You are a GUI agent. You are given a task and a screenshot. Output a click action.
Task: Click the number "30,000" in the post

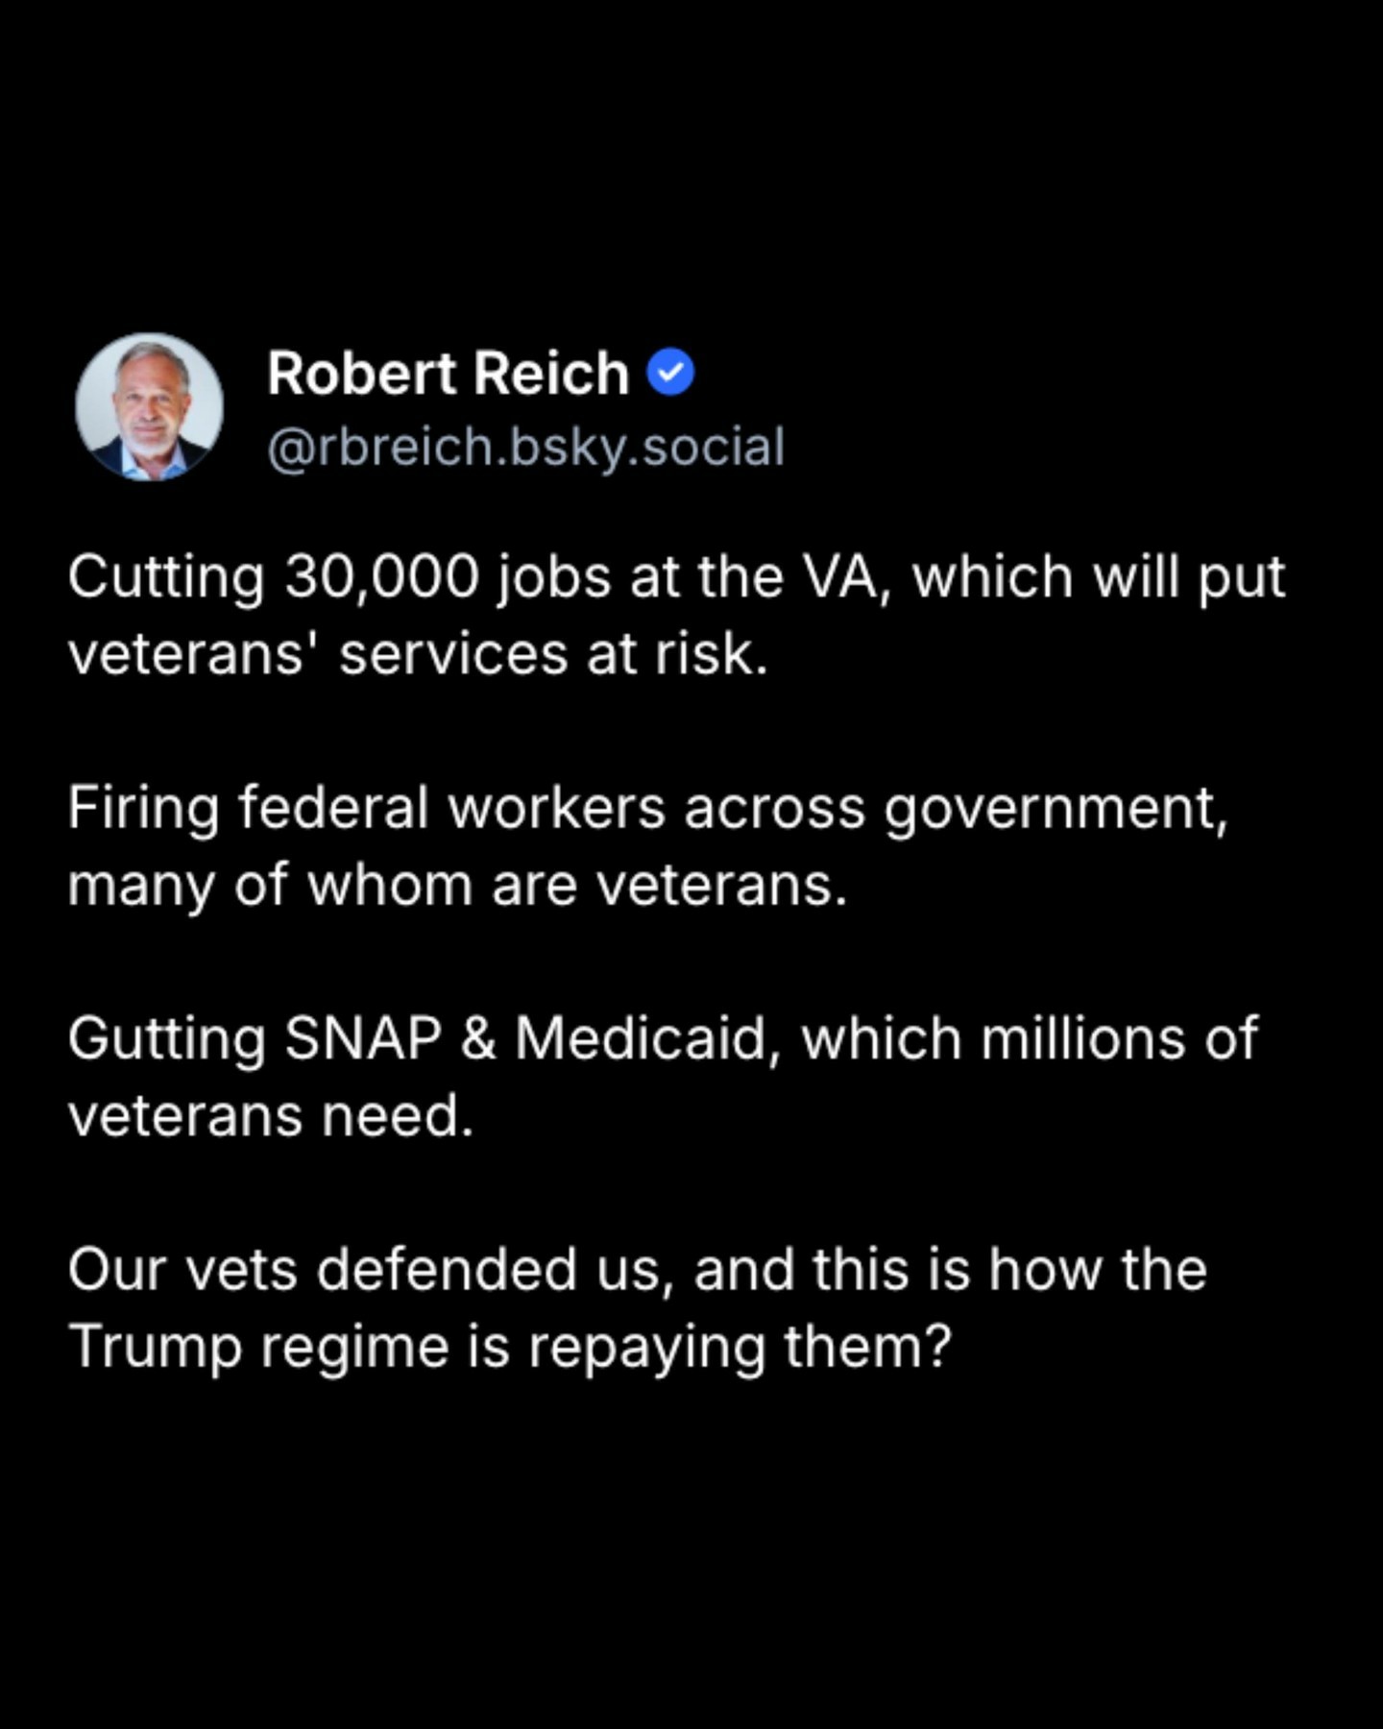(381, 578)
